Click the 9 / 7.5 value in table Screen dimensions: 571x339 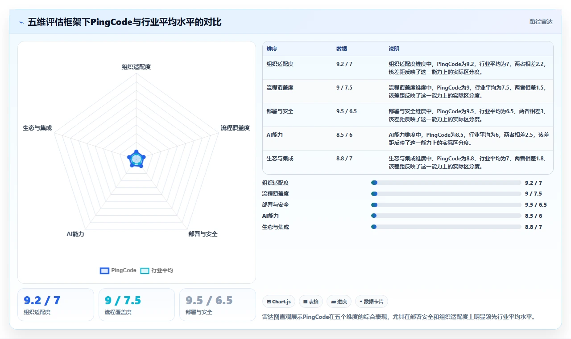click(x=344, y=88)
